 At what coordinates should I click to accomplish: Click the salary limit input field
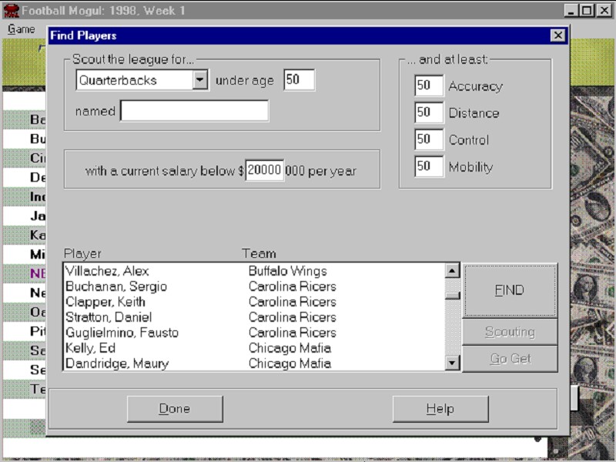coord(264,170)
